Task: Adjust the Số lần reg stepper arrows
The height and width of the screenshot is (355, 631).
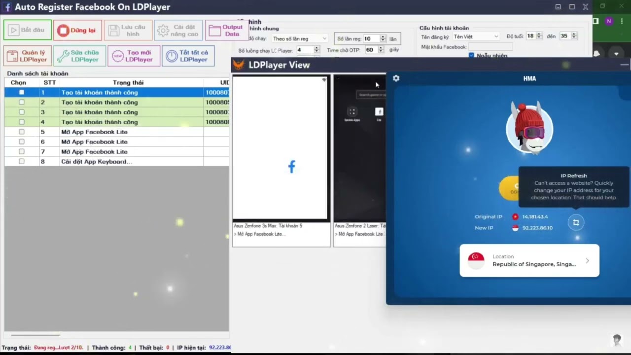Action: click(383, 38)
